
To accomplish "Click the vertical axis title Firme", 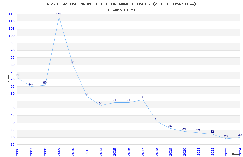I will point(8,80).
